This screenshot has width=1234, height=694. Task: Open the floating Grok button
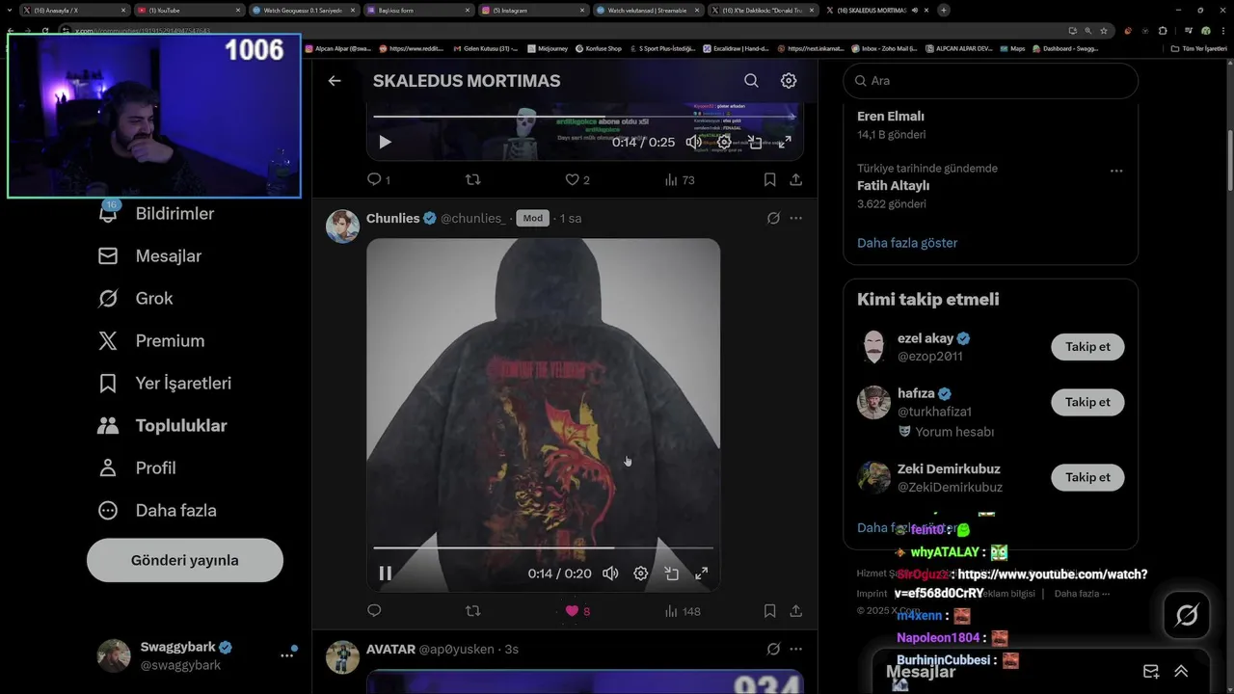(x=1186, y=615)
